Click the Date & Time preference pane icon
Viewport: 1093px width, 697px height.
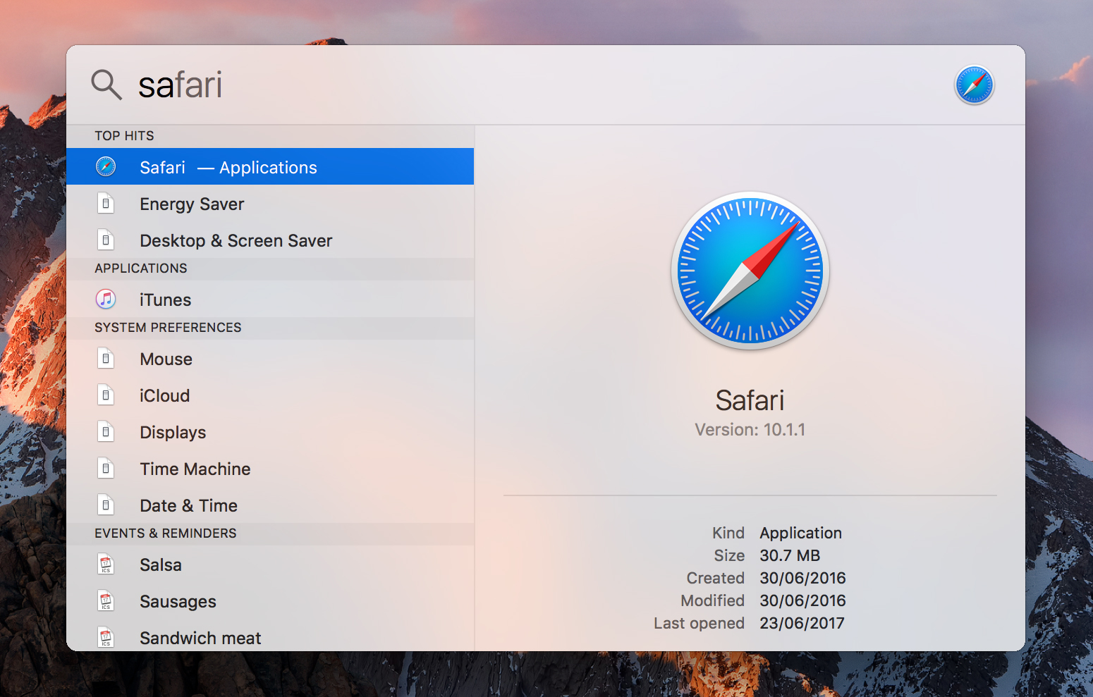(x=106, y=505)
